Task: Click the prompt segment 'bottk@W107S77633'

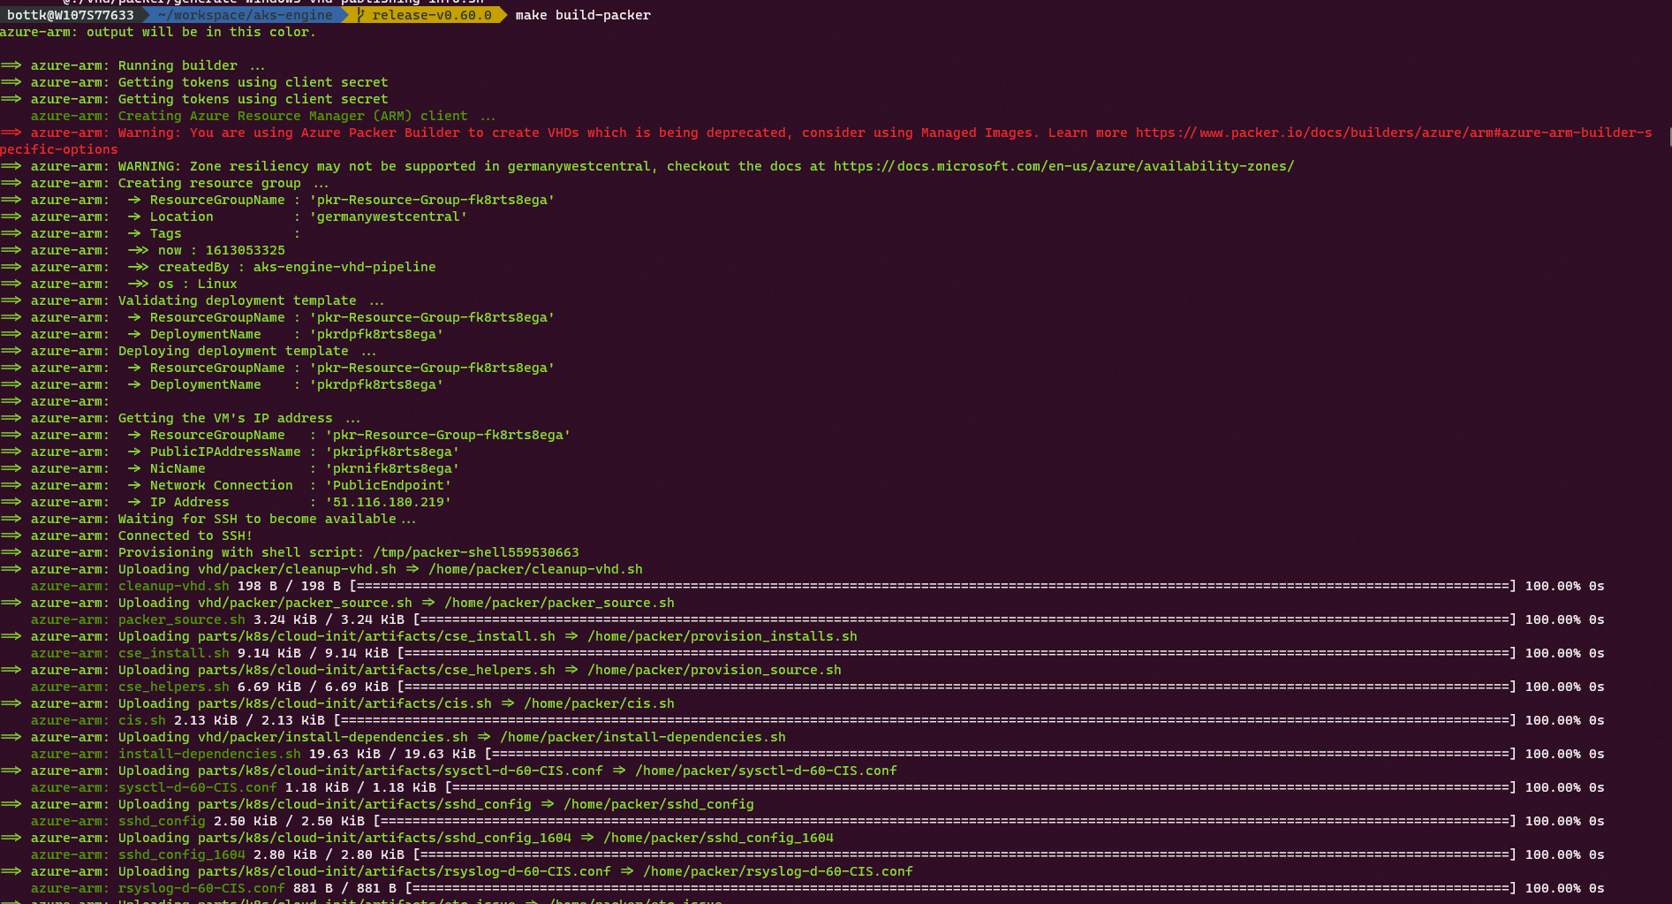Action: click(71, 15)
